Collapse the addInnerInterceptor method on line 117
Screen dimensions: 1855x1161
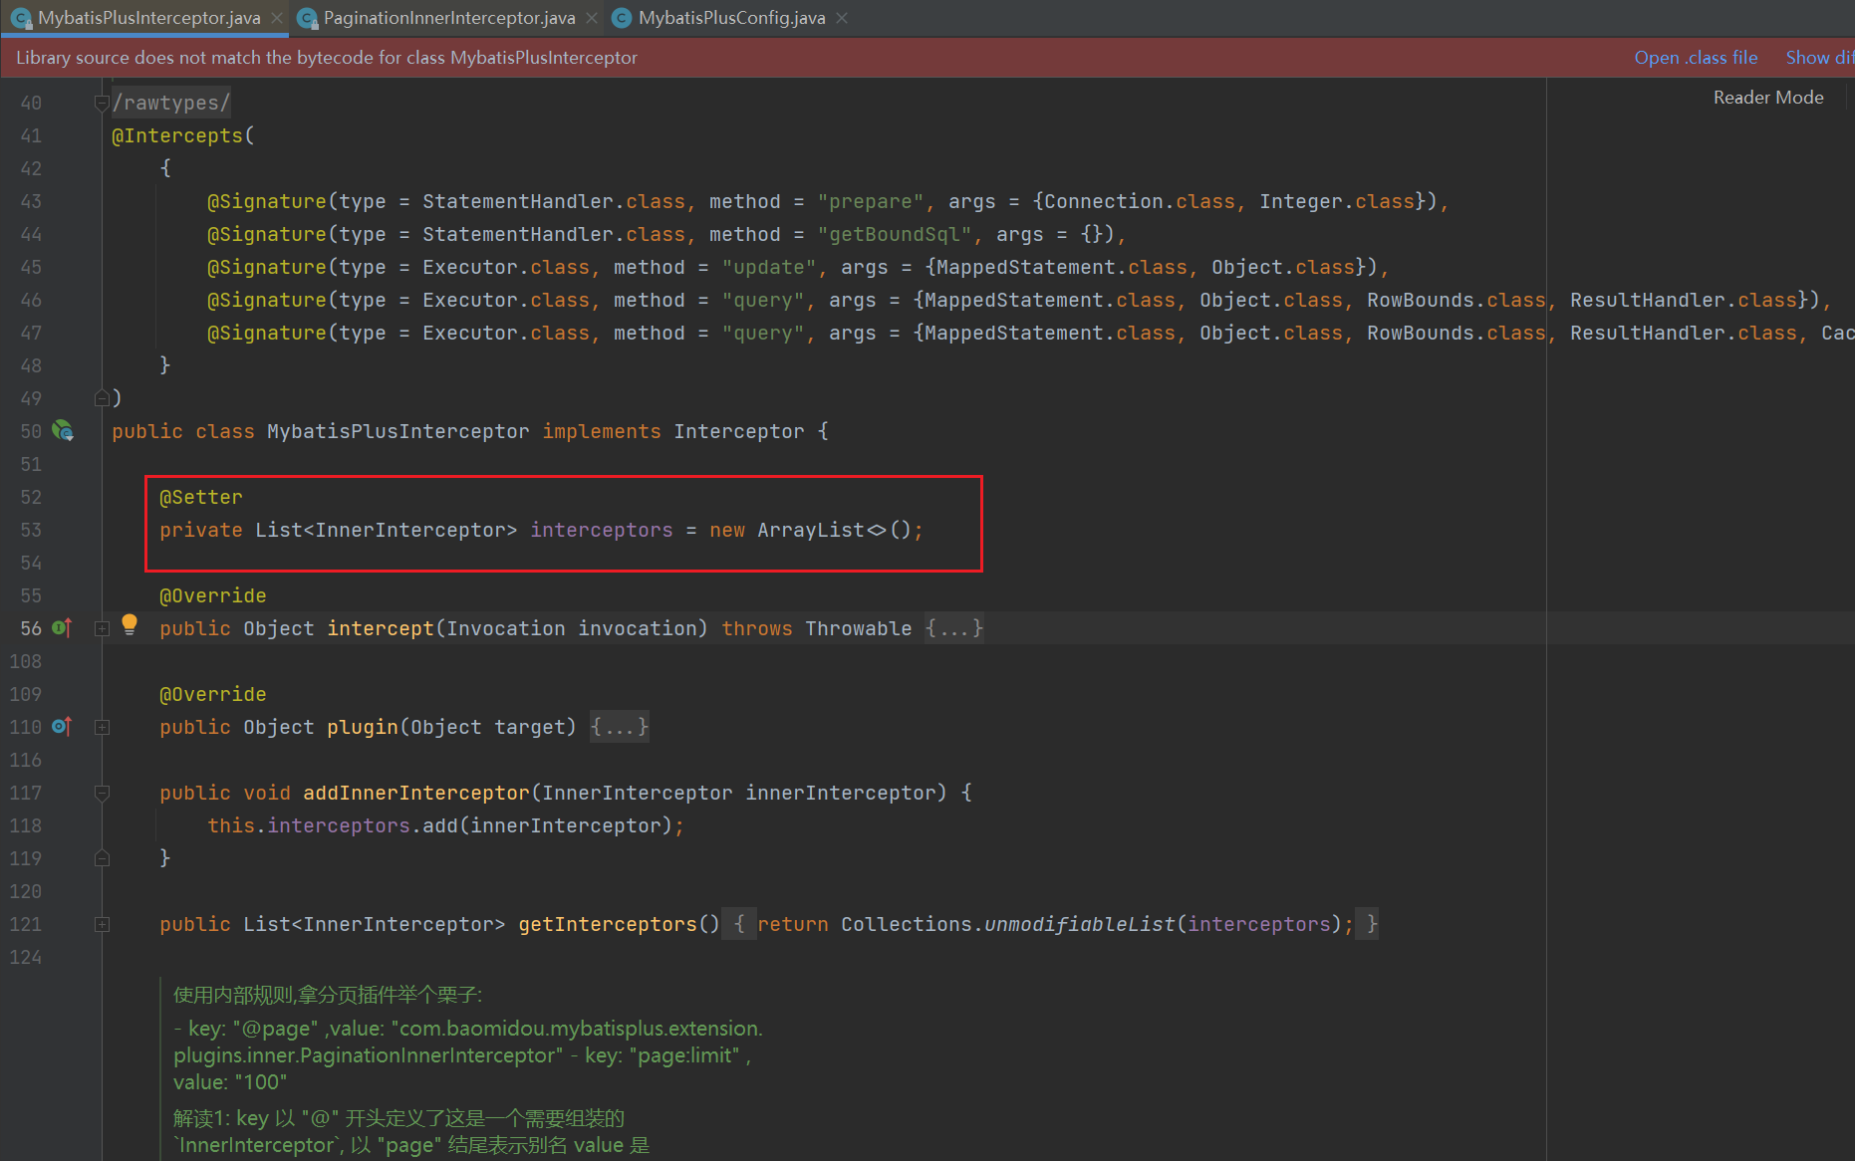coord(102,793)
